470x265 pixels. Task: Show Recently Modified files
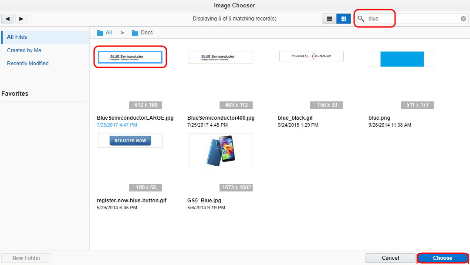pos(27,63)
